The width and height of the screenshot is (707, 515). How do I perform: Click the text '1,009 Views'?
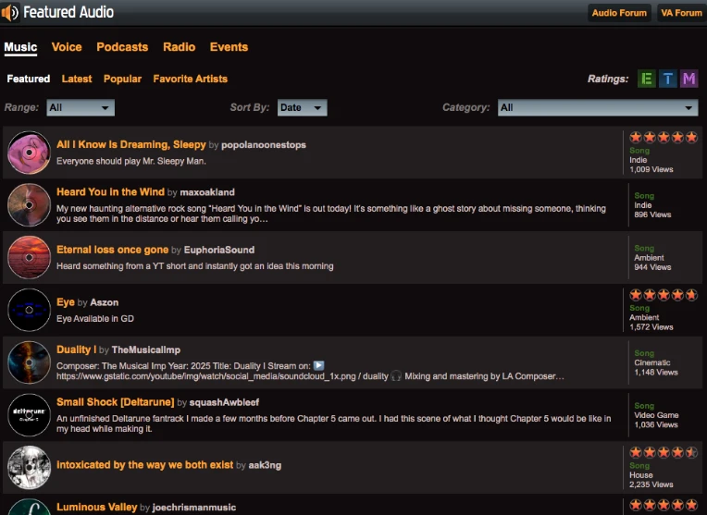651,170
